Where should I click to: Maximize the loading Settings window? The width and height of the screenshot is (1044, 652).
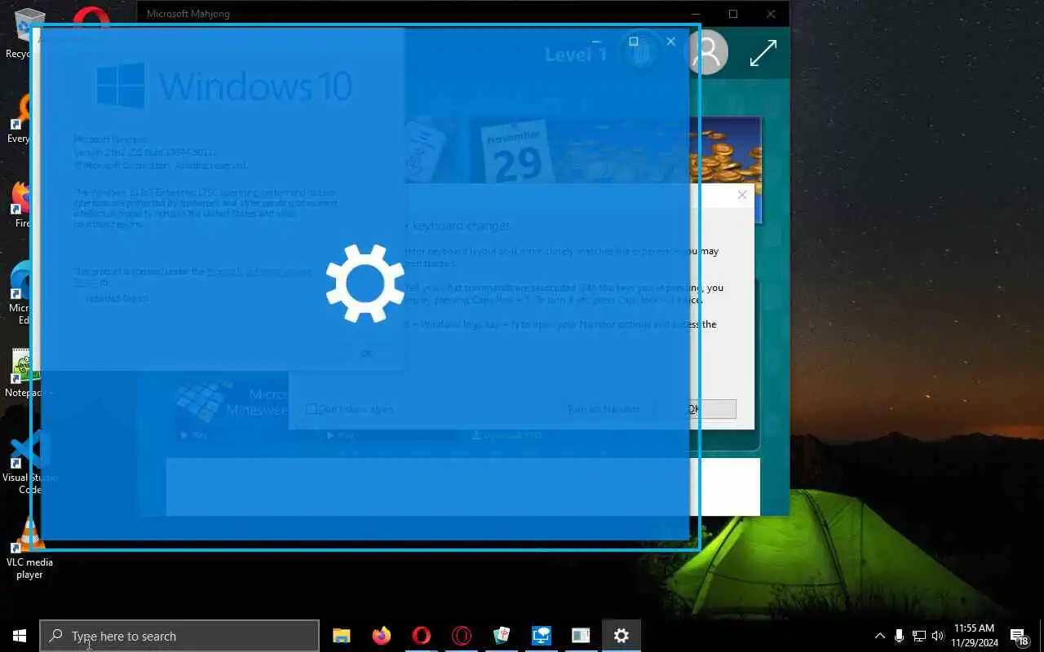click(634, 42)
